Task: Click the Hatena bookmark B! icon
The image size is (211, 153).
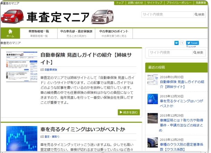Action: coord(176,43)
